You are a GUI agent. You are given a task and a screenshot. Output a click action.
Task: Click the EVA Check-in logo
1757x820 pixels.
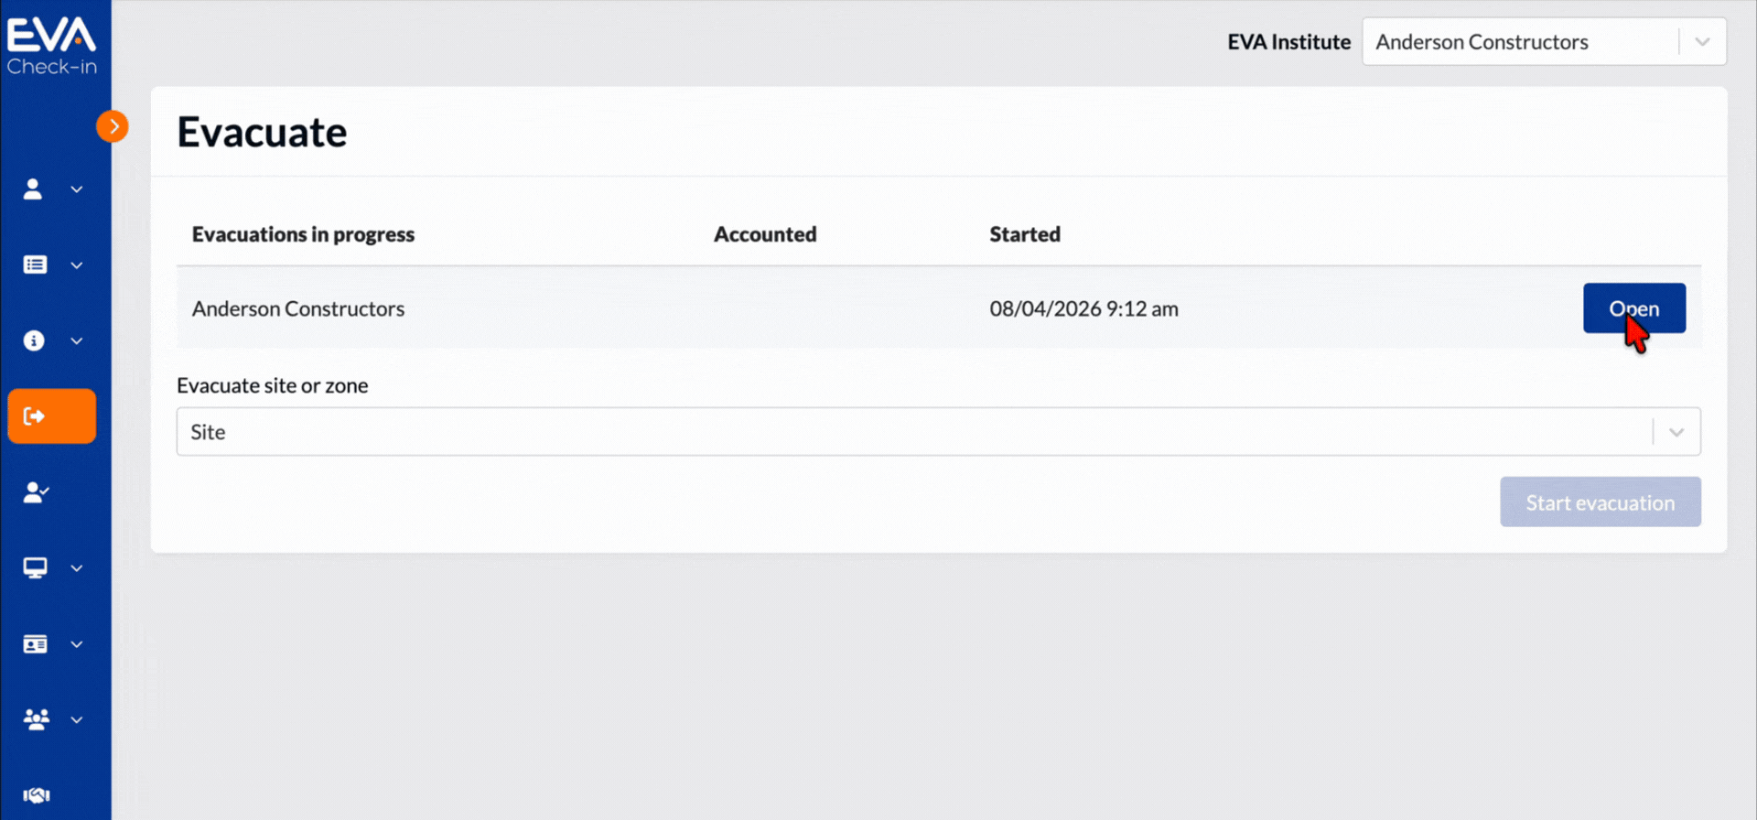pyautogui.click(x=51, y=46)
